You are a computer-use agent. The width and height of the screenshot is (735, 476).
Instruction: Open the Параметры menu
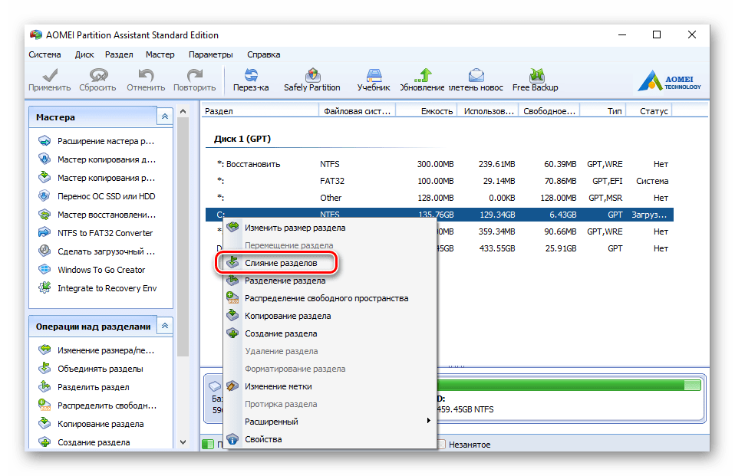coord(210,55)
